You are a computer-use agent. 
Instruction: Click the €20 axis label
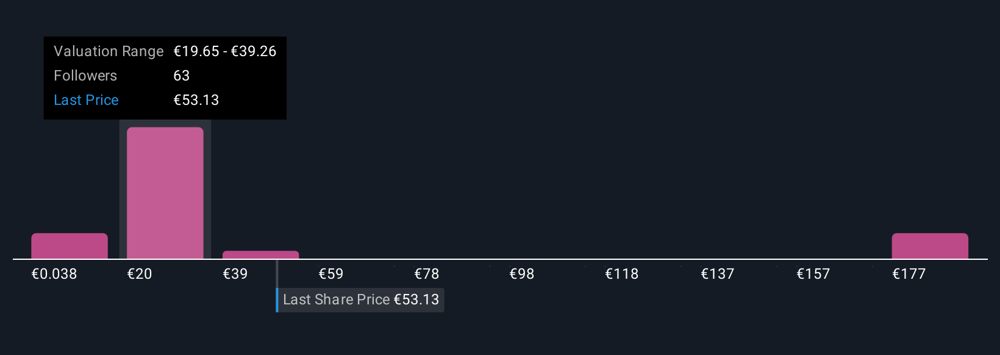(x=140, y=274)
